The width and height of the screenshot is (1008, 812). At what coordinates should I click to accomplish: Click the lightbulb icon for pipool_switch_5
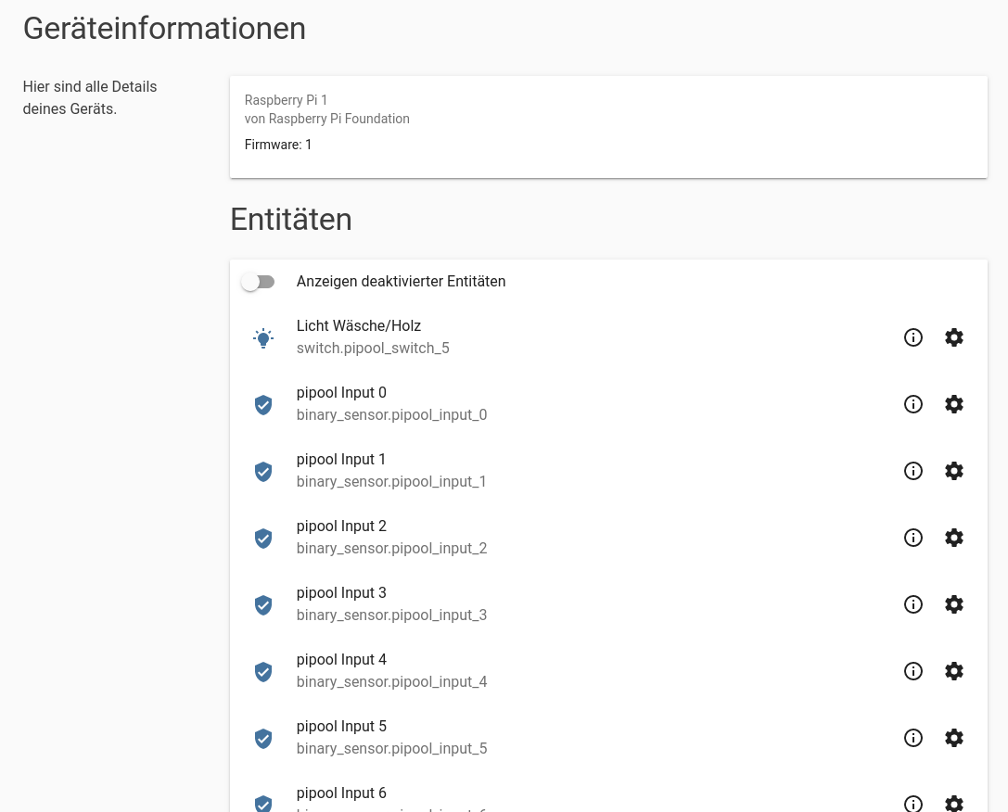point(263,337)
